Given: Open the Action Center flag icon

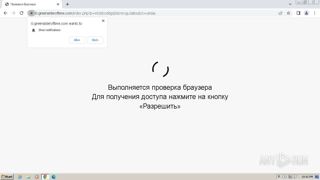Looking at the screenshot, I should (296, 177).
